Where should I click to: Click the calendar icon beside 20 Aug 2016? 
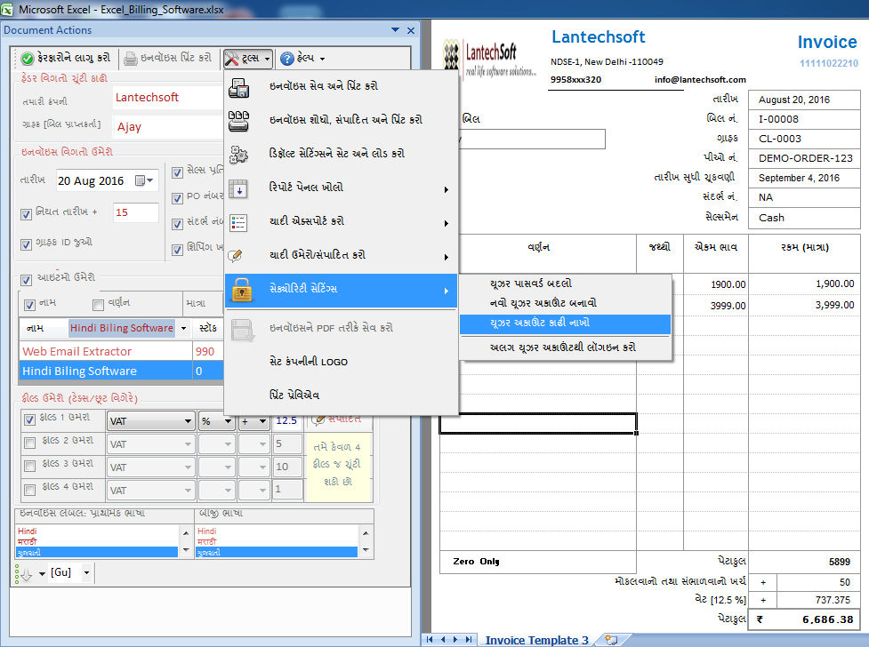click(x=141, y=180)
